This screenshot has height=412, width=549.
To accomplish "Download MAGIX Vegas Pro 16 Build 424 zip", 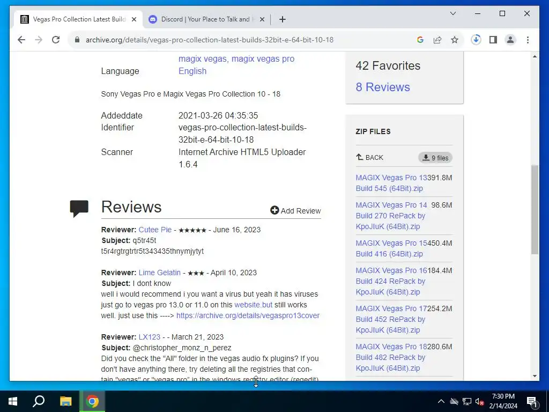I will click(x=391, y=281).
